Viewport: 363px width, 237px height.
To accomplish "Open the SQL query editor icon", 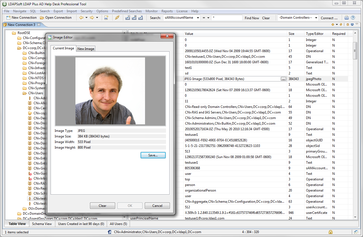I will [106, 18].
